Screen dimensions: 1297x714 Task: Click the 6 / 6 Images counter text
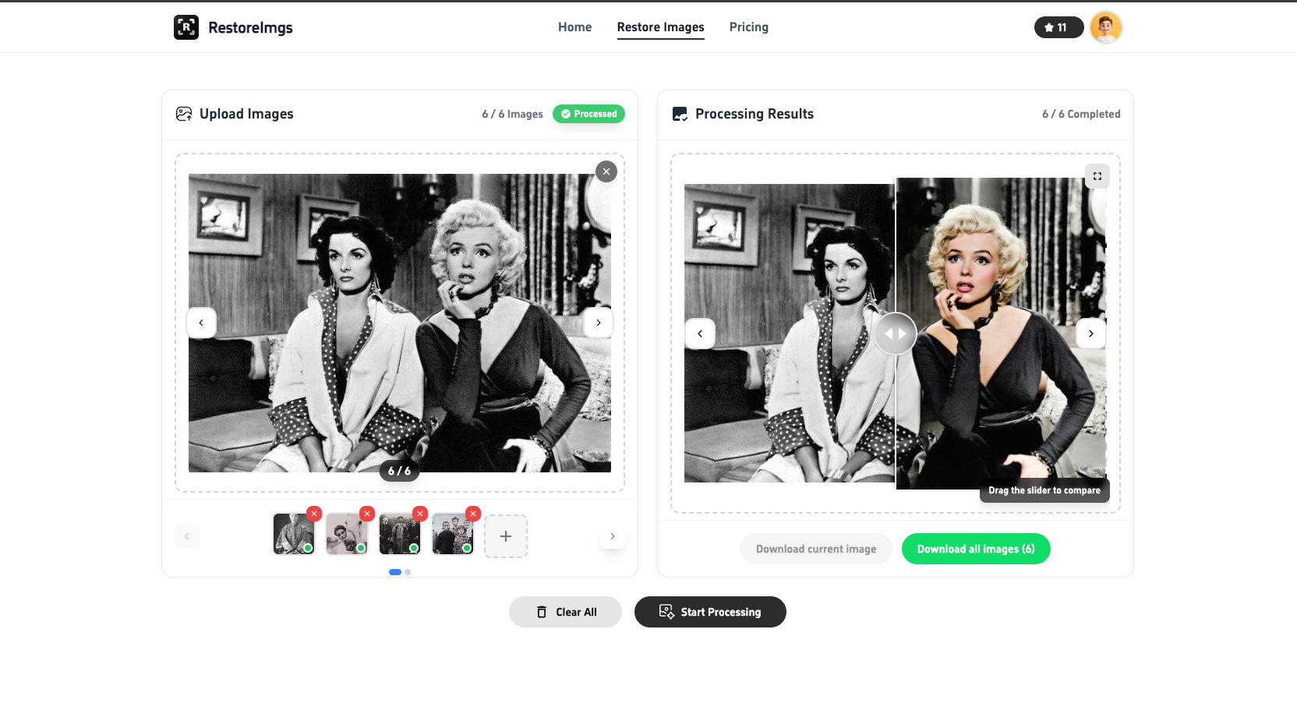click(x=512, y=114)
